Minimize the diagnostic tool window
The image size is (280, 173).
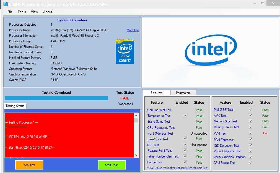[x=255, y=3]
